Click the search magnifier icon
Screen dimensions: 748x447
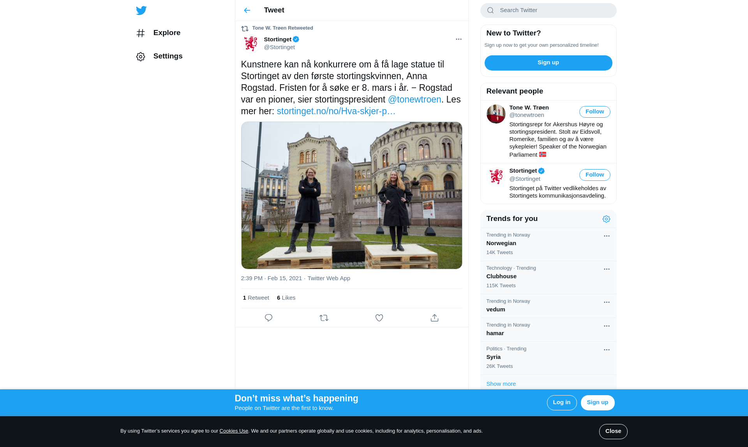490,11
